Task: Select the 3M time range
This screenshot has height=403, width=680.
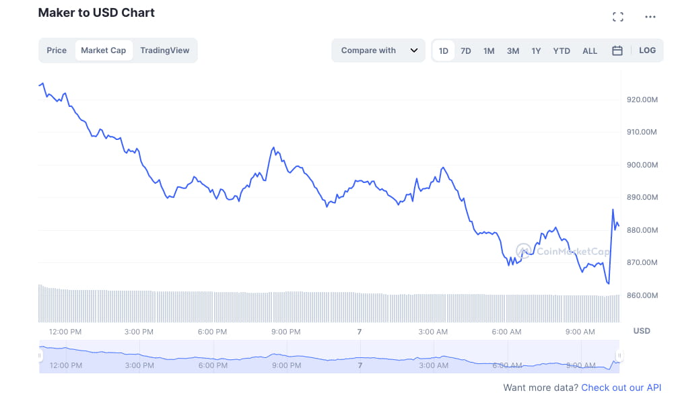Action: click(513, 50)
